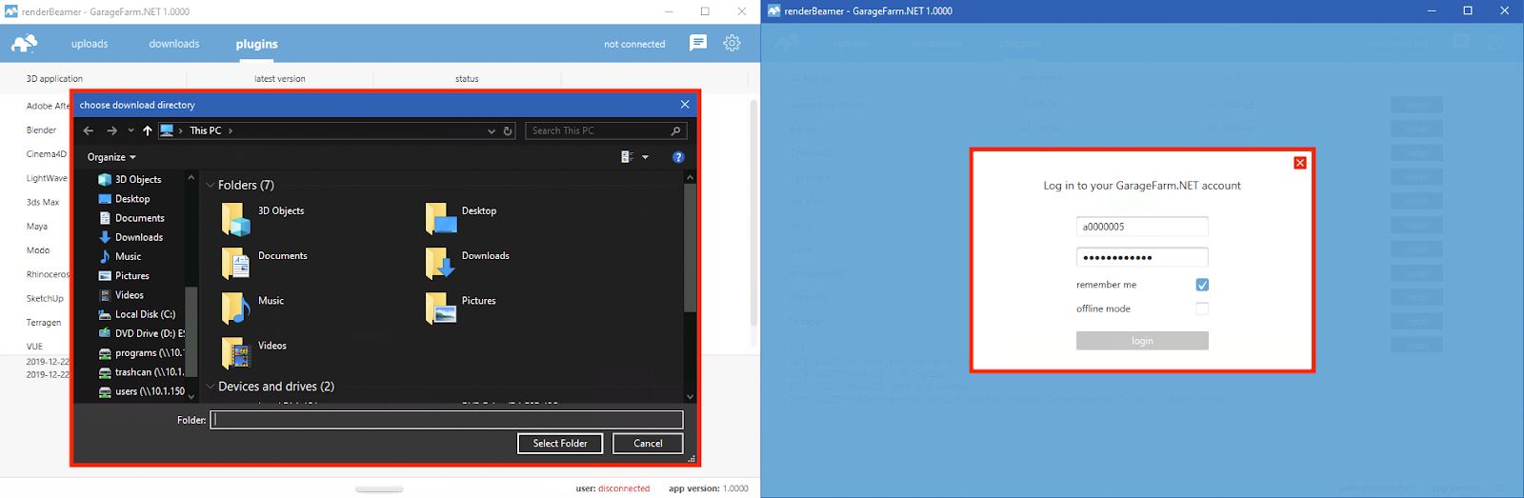Select Pictures folder in main pane
The width and height of the screenshot is (1524, 498).
[461, 308]
